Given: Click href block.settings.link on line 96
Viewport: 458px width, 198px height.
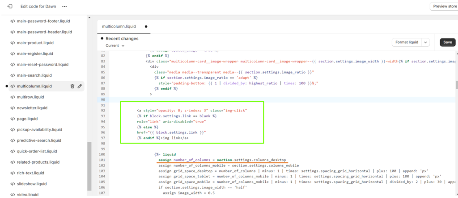Looking at the screenshot, I should (x=171, y=132).
